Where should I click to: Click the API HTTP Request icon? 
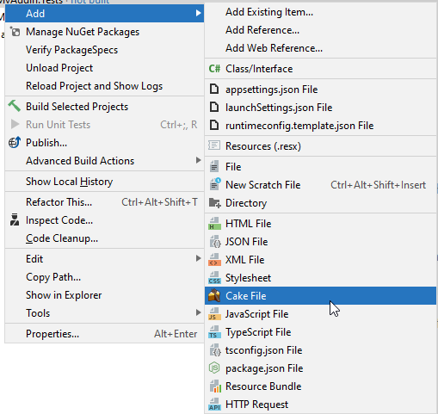(x=214, y=405)
